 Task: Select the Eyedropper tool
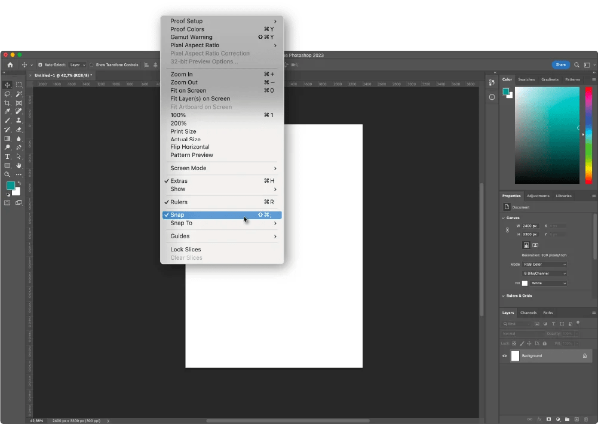7,111
